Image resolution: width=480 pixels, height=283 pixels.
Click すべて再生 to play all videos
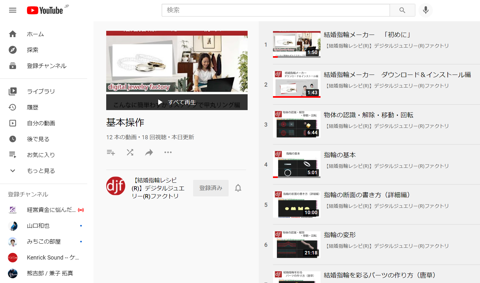click(177, 102)
